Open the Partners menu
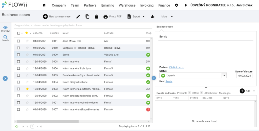 point(90,6)
